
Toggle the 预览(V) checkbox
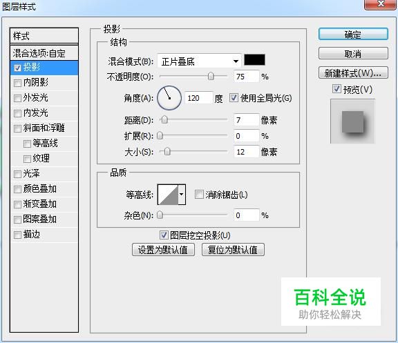(337, 89)
